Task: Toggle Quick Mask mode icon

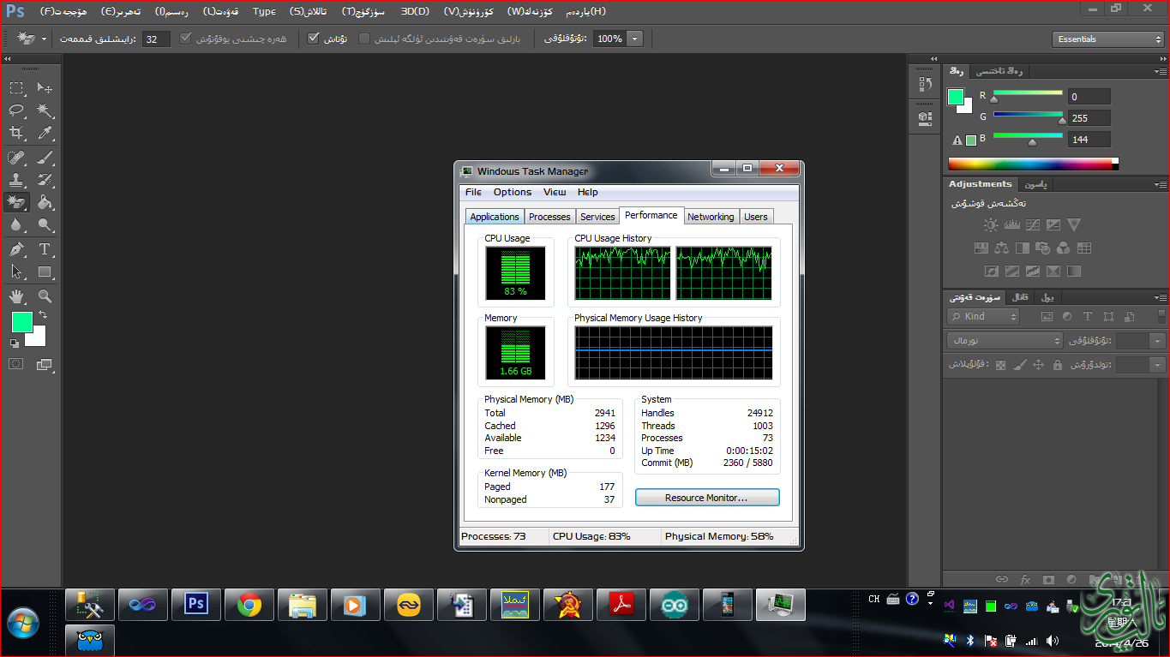Action: (16, 364)
